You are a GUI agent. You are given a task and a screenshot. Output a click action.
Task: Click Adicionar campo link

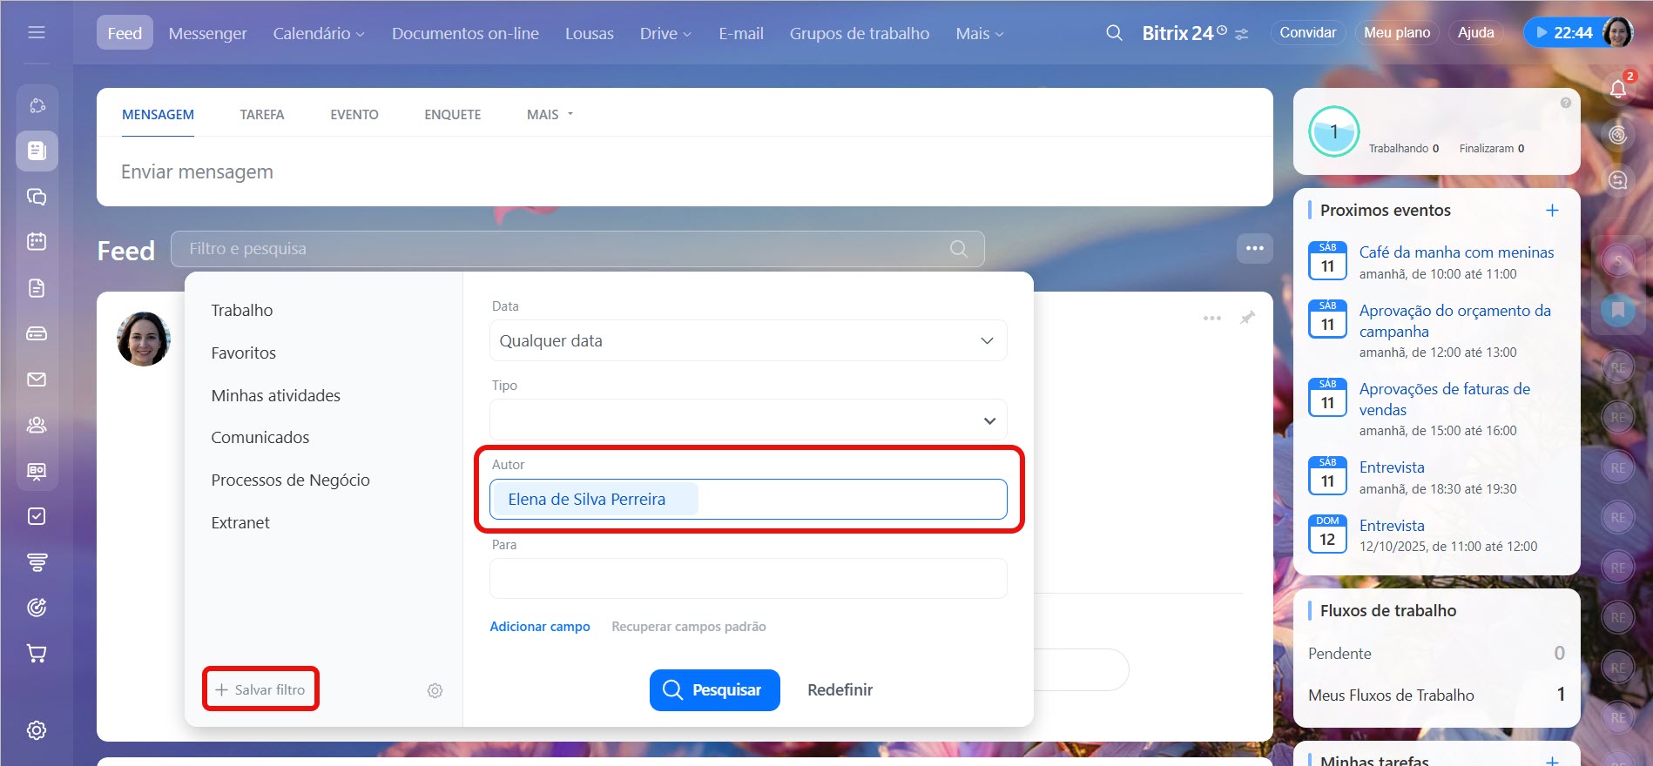tap(539, 627)
